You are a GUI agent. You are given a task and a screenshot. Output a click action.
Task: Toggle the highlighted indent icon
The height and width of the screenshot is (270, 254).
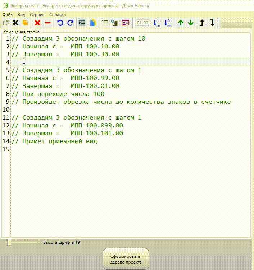tap(82, 23)
